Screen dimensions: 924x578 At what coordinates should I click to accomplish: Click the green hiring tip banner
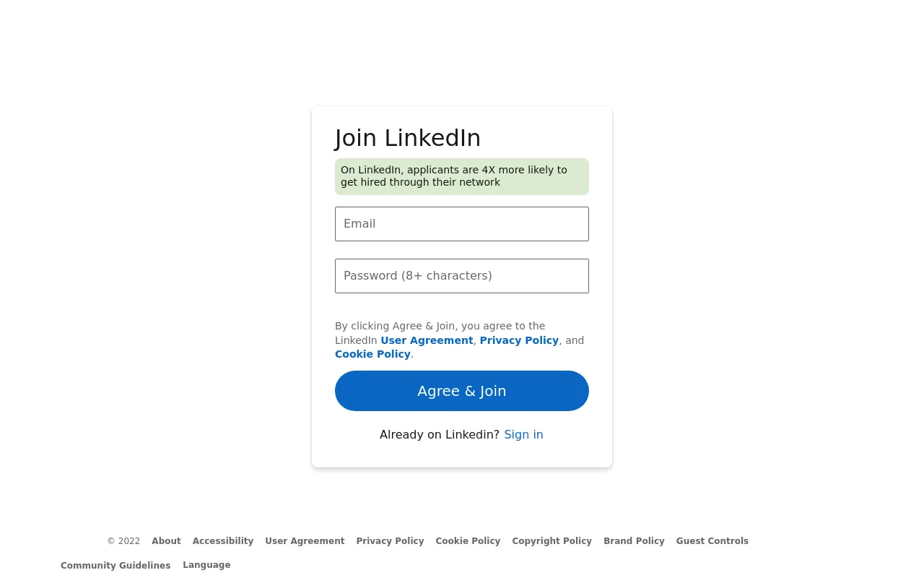(462, 176)
